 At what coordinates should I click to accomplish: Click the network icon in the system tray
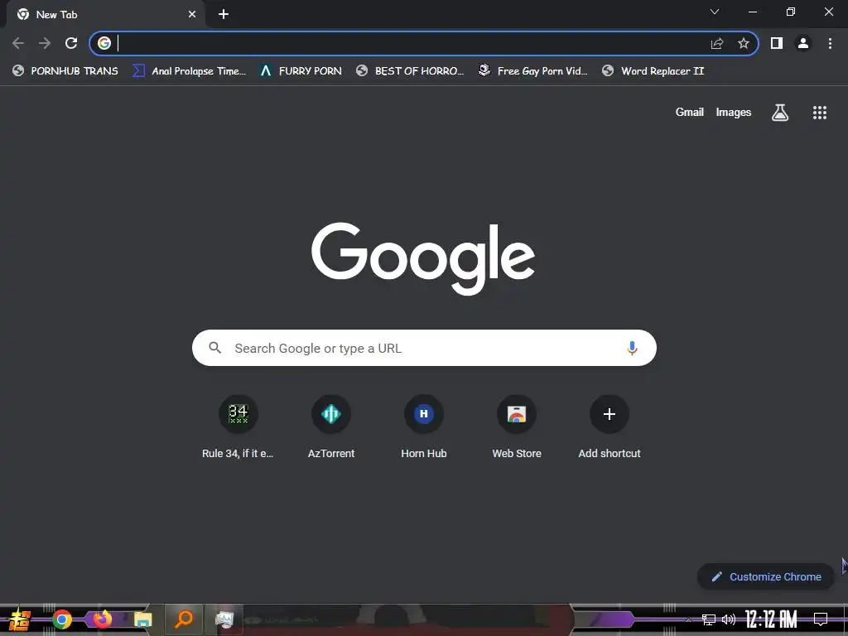tap(709, 619)
